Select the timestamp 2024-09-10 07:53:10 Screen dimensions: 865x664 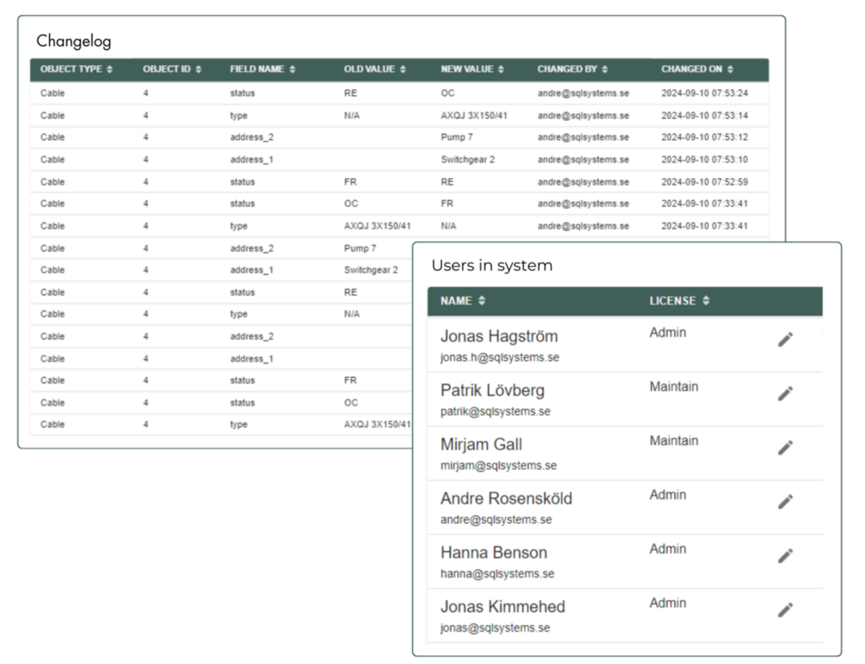704,159
